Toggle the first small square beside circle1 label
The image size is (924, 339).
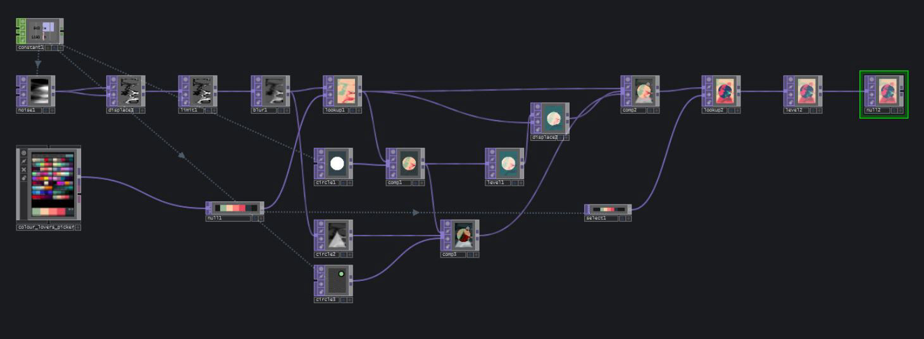coord(342,183)
